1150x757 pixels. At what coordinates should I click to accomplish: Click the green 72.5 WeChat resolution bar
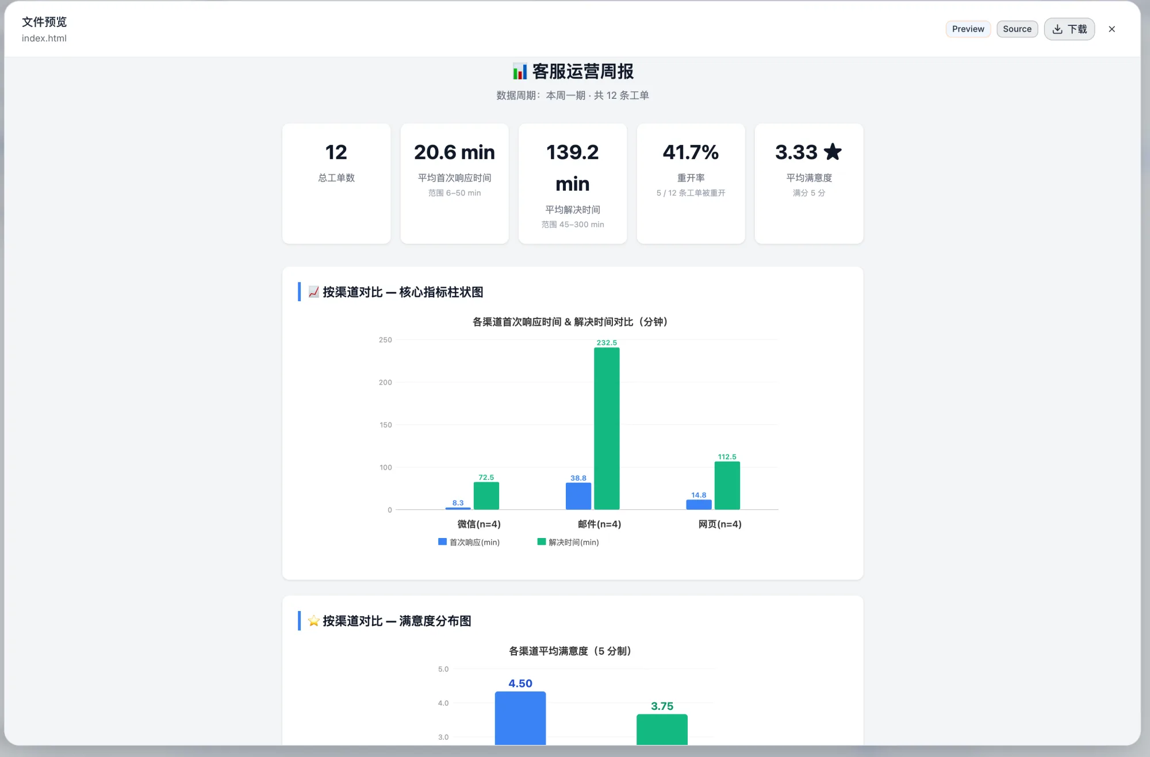pos(486,495)
